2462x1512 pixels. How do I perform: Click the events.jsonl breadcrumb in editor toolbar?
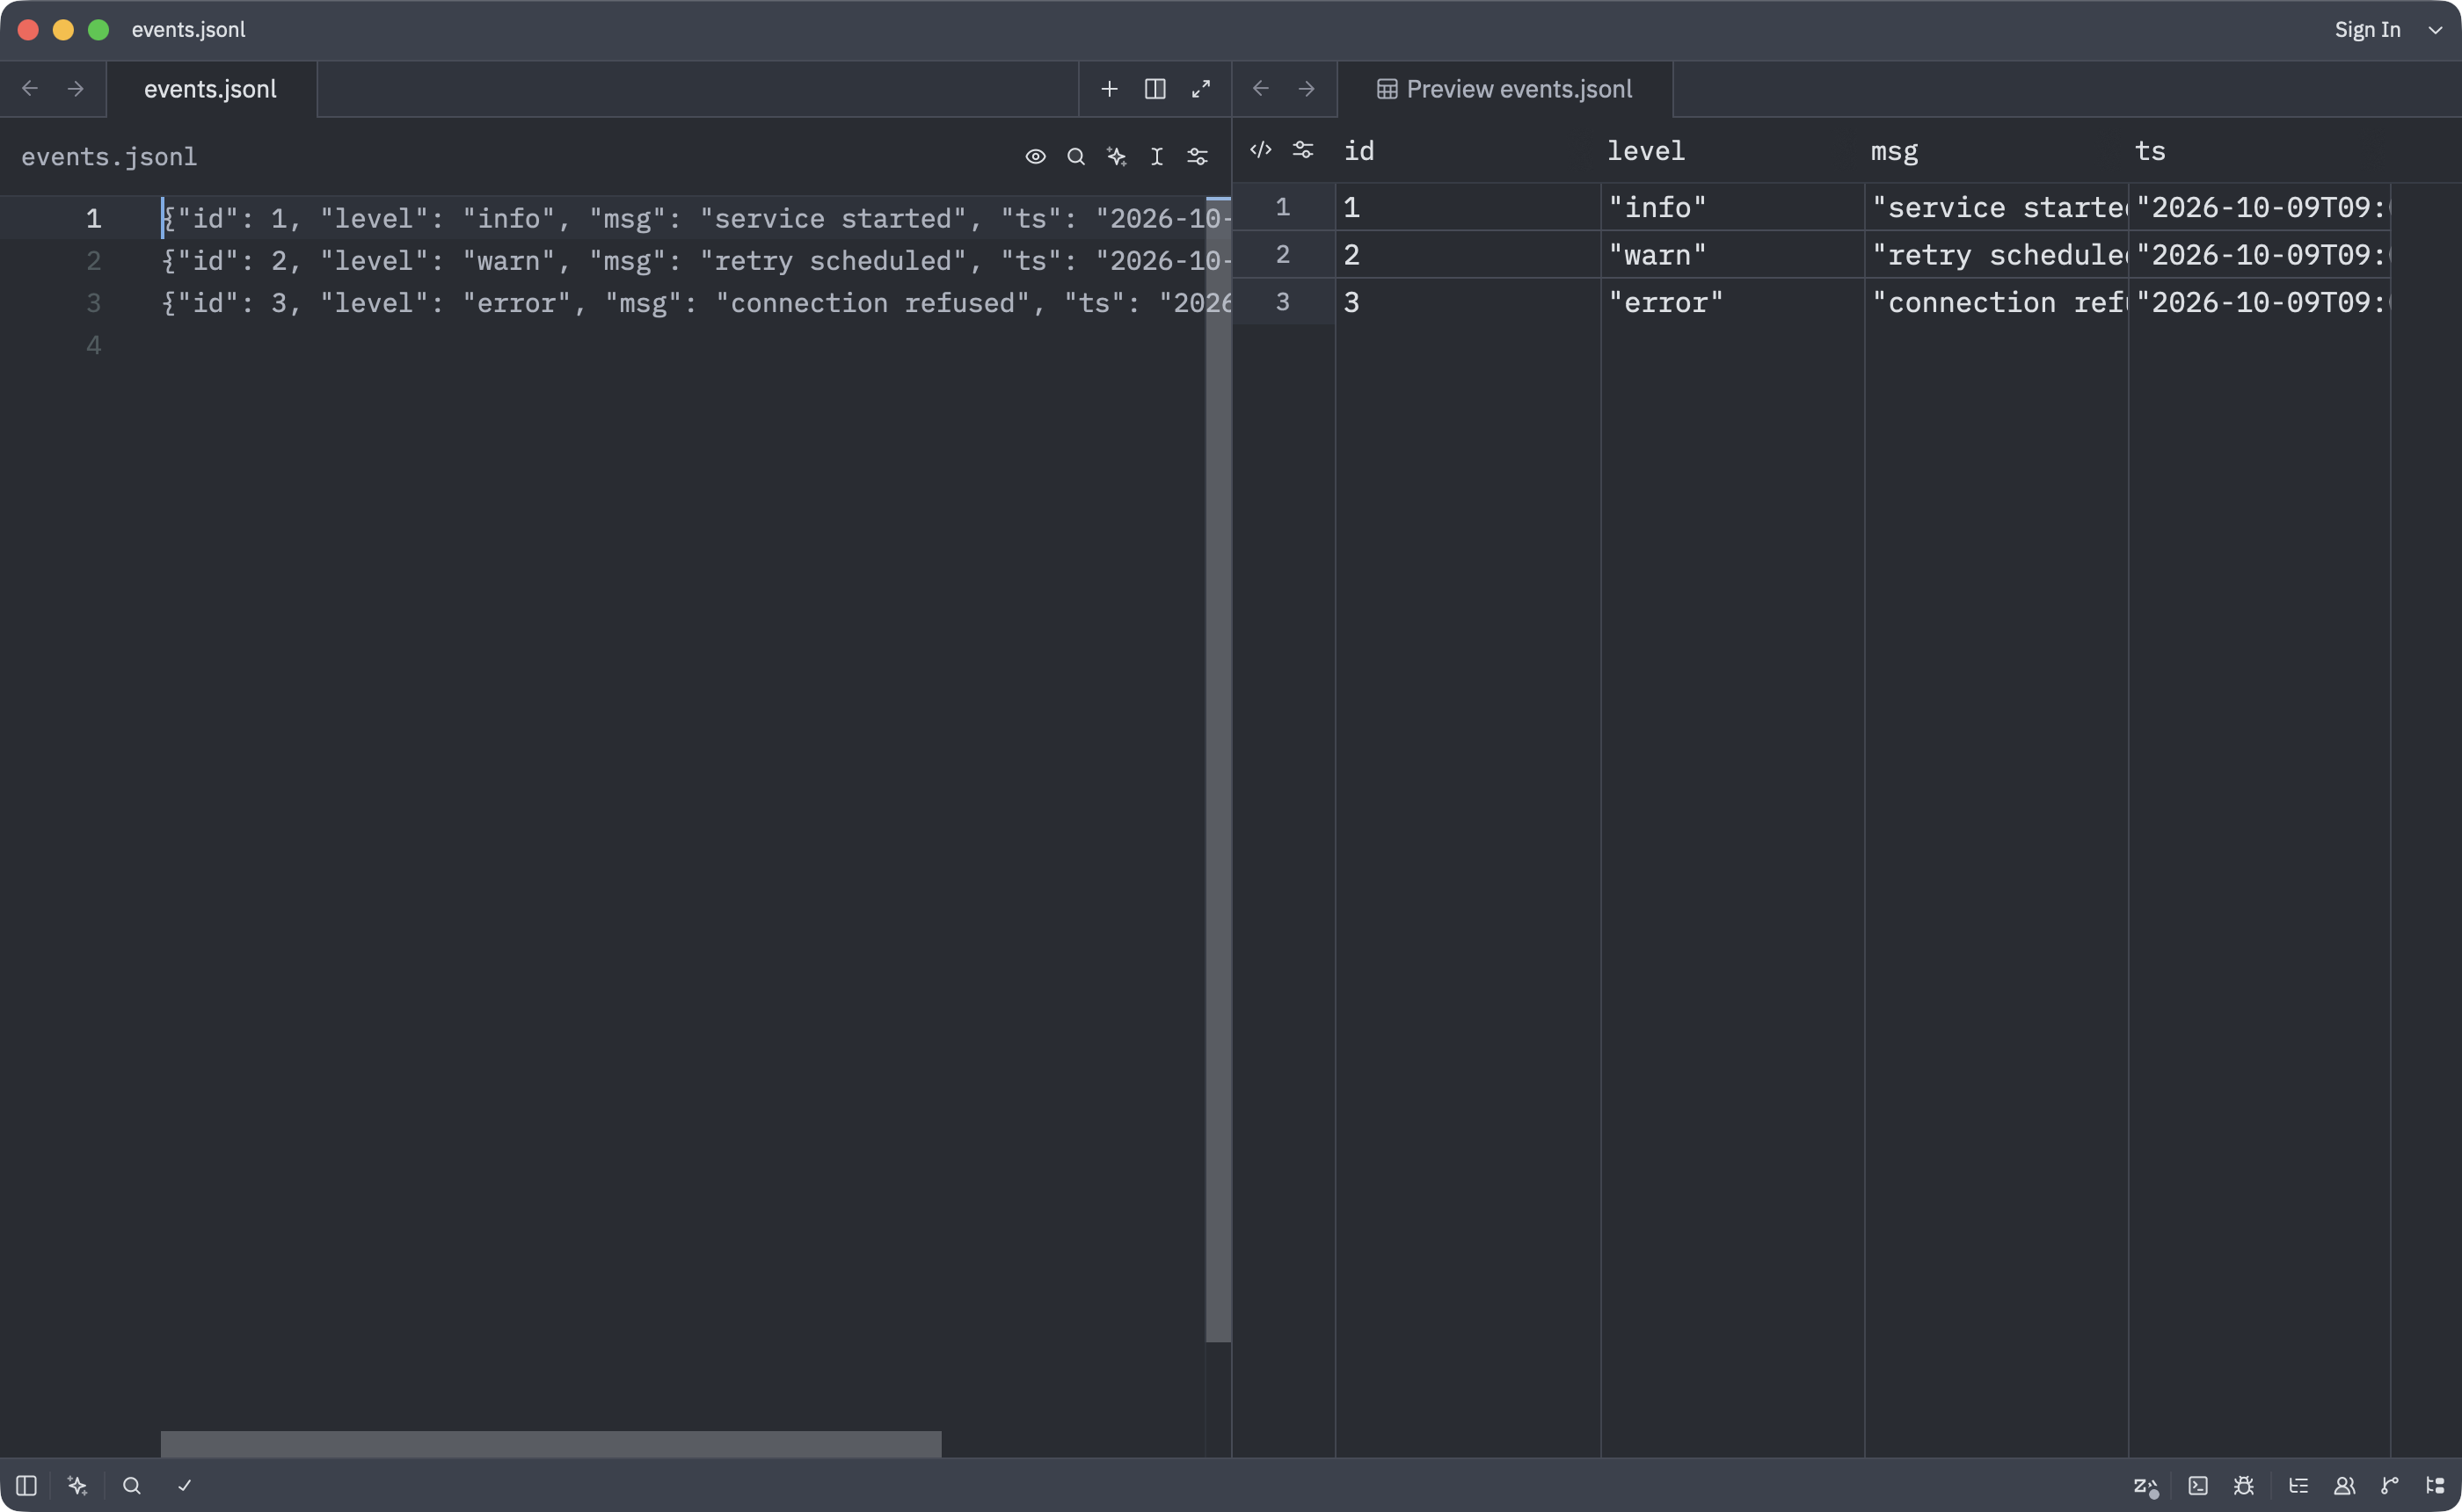point(109,157)
